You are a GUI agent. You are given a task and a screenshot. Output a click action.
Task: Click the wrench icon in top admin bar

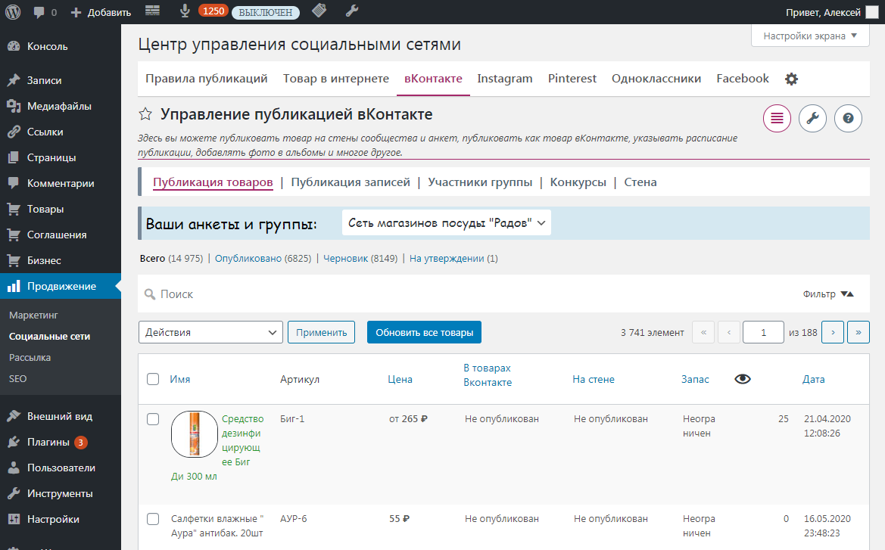pyautogui.click(x=352, y=11)
